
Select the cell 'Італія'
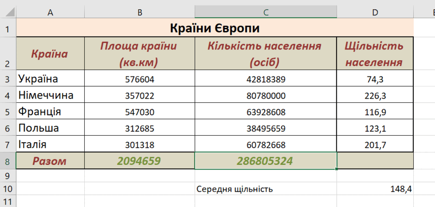point(50,144)
